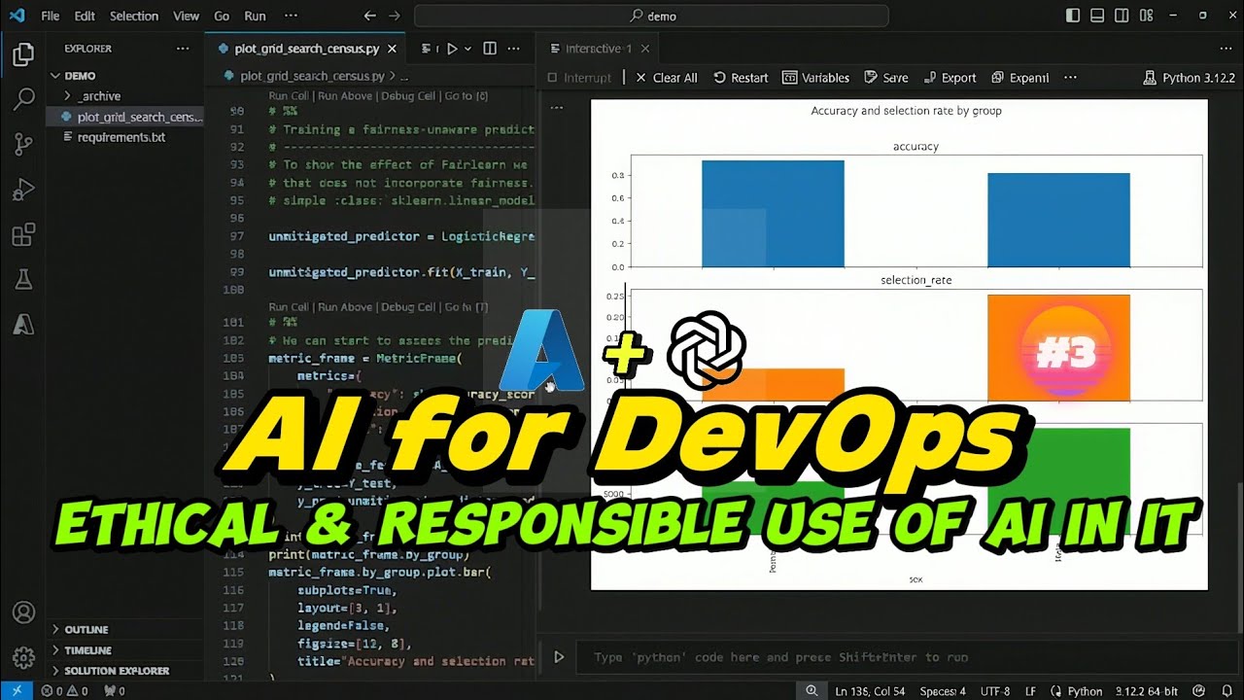
Task: Click Interrupt button in Interactive toolbar
Action: point(579,78)
